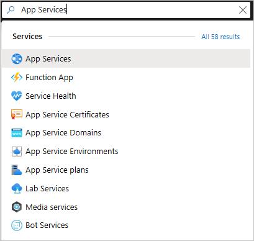This screenshot has height=241, width=254.
Task: Click the App Service Certificates icon
Action: [17, 114]
